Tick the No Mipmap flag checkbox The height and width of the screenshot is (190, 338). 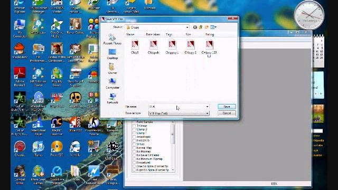(x=134, y=151)
